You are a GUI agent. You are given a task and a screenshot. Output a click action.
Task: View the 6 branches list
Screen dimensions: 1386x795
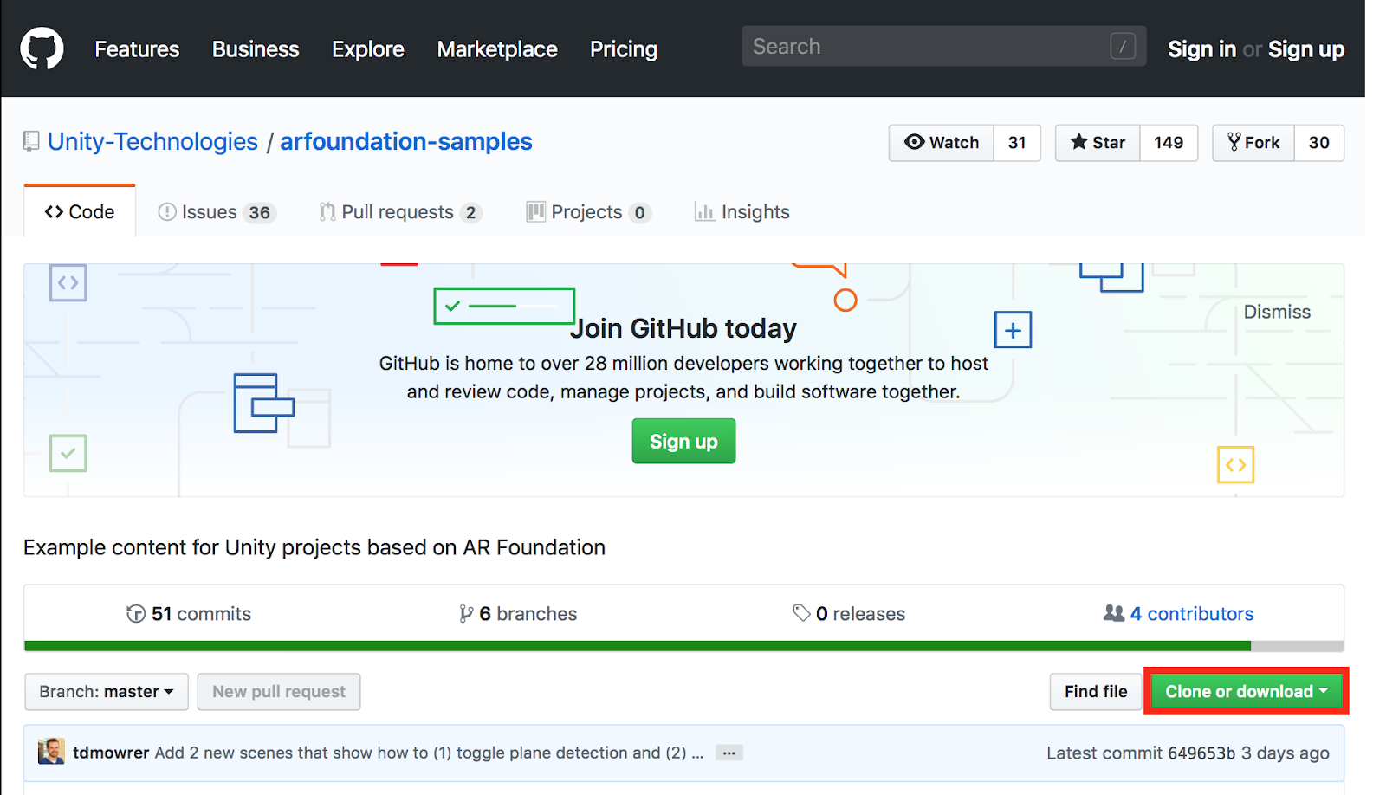tap(518, 614)
